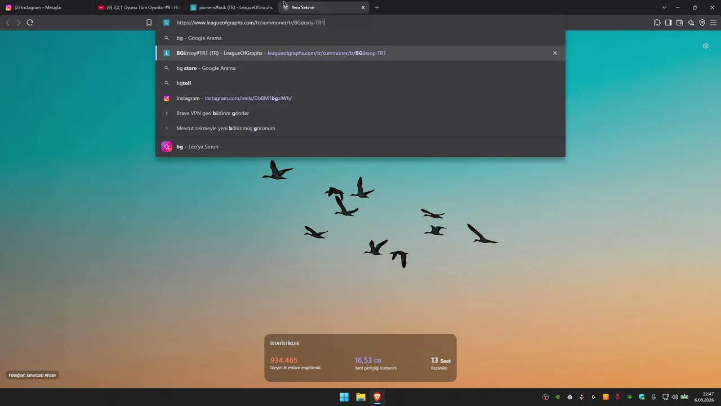Screen dimensions: 721x406
Task: Open the tab search chevron dropdown
Action: pos(664,7)
